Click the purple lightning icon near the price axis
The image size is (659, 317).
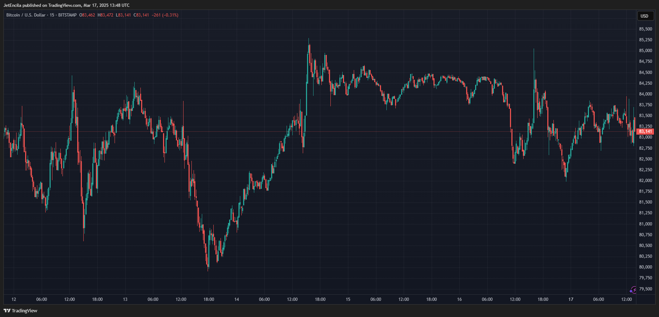[x=634, y=290]
